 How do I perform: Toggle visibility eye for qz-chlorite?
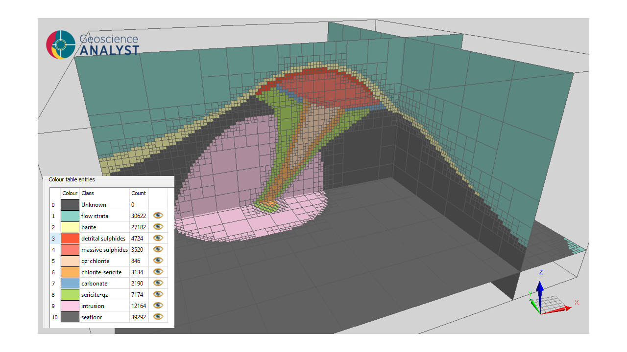click(158, 261)
